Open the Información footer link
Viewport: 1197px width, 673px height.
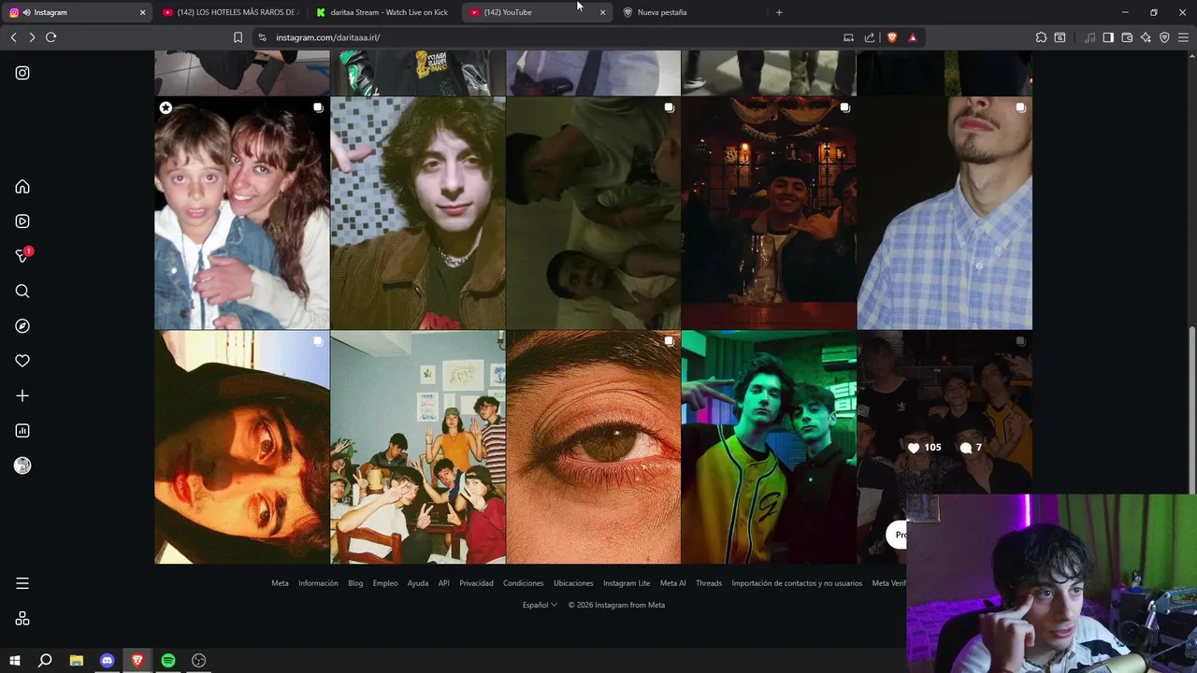pos(318,583)
